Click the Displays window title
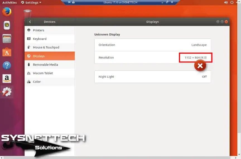The width and height of the screenshot is (241, 159). pyautogui.click(x=153, y=22)
